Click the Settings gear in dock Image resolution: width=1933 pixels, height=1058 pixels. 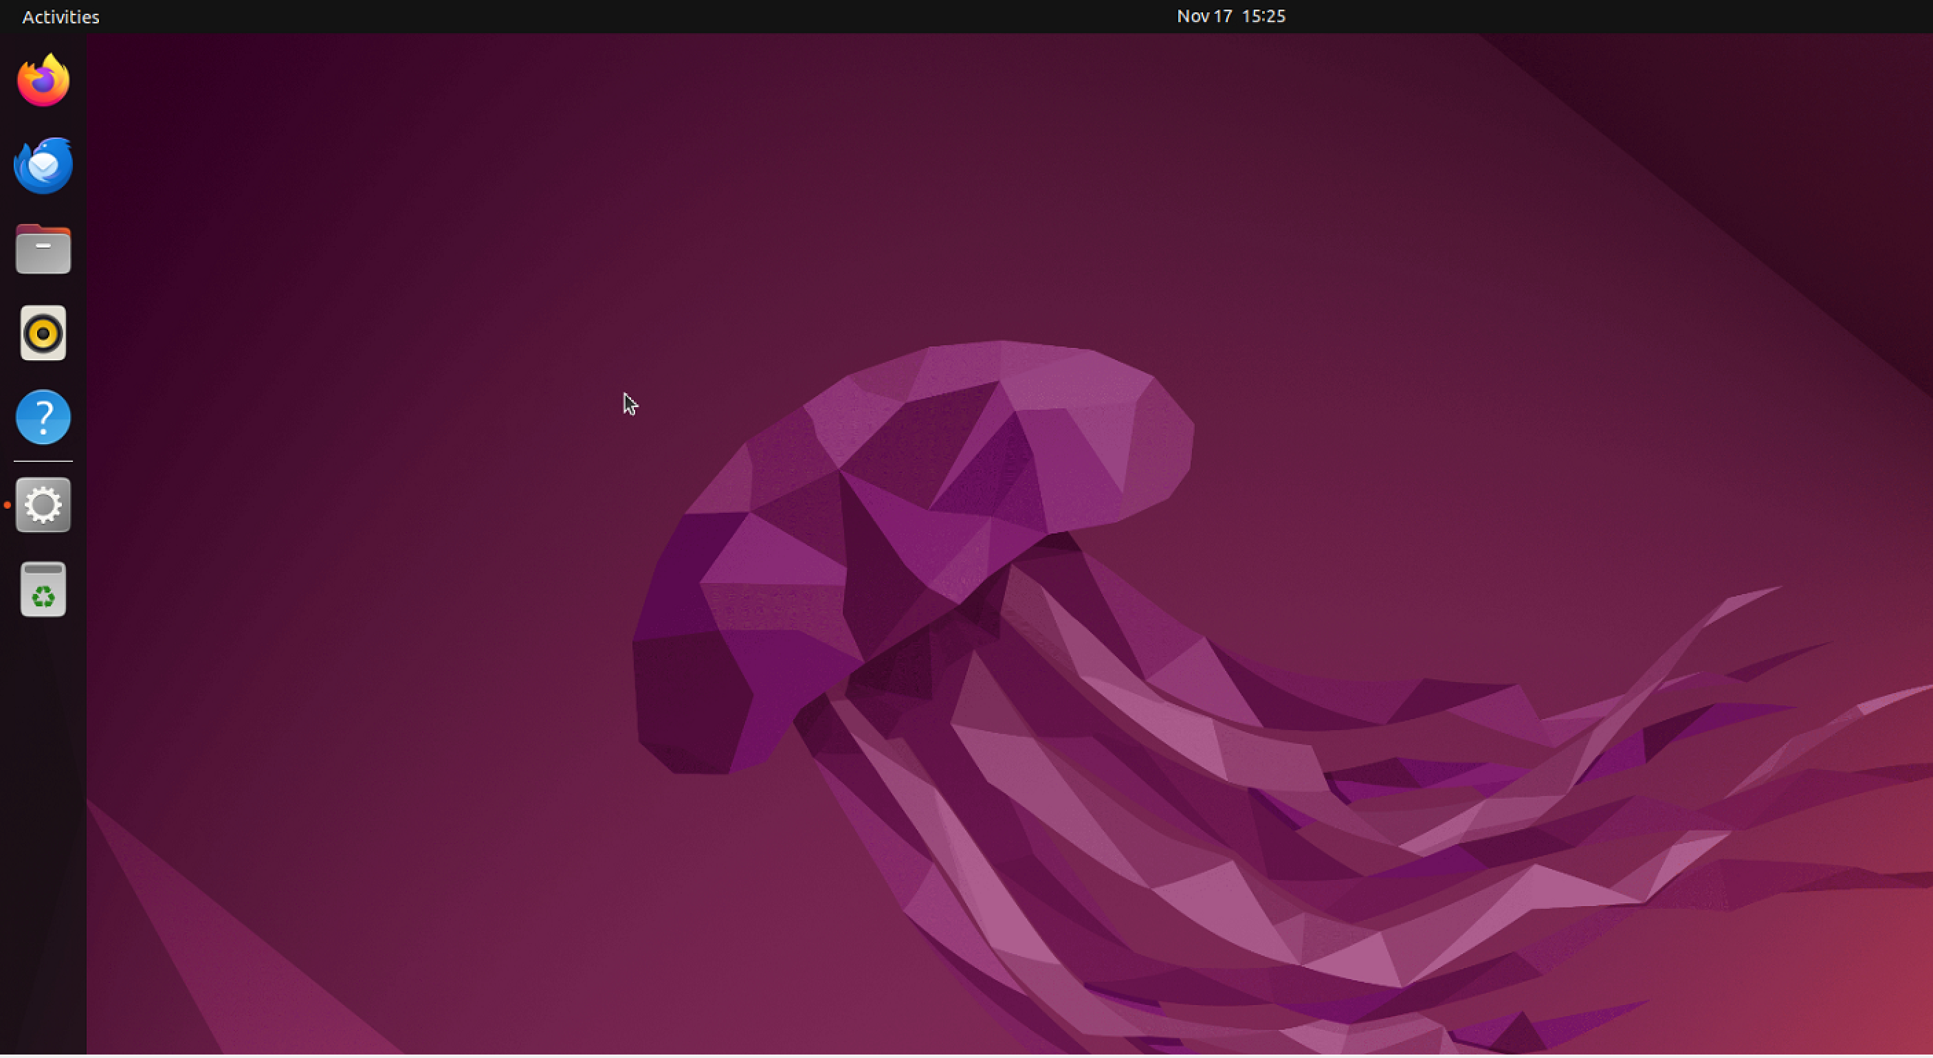(43, 505)
